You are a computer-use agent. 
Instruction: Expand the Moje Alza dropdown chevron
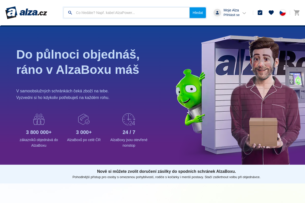coord(244,13)
